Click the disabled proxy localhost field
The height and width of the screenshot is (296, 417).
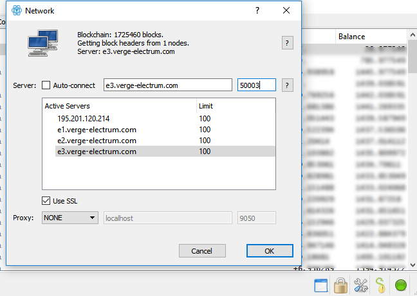point(168,218)
